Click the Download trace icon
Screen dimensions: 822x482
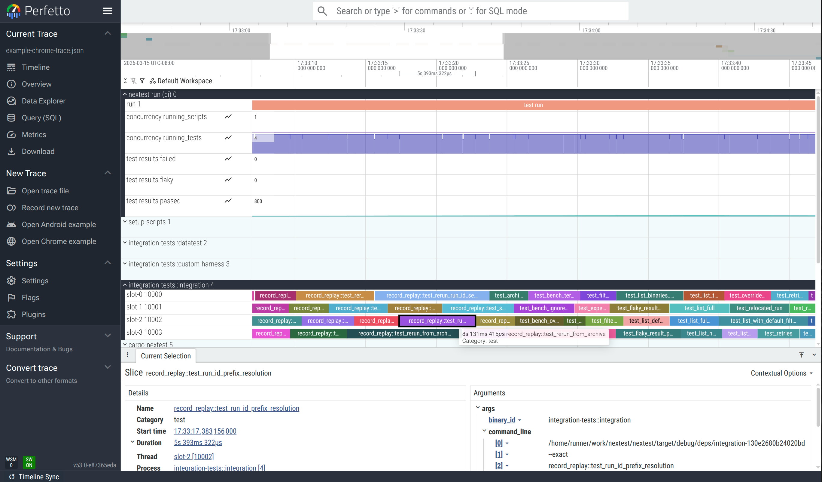pos(11,151)
